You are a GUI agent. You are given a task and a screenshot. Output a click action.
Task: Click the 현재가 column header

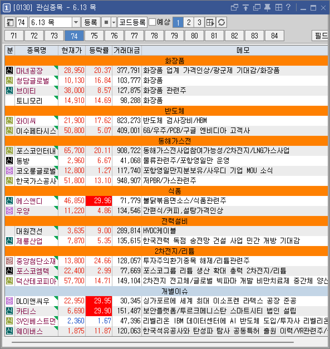72,50
